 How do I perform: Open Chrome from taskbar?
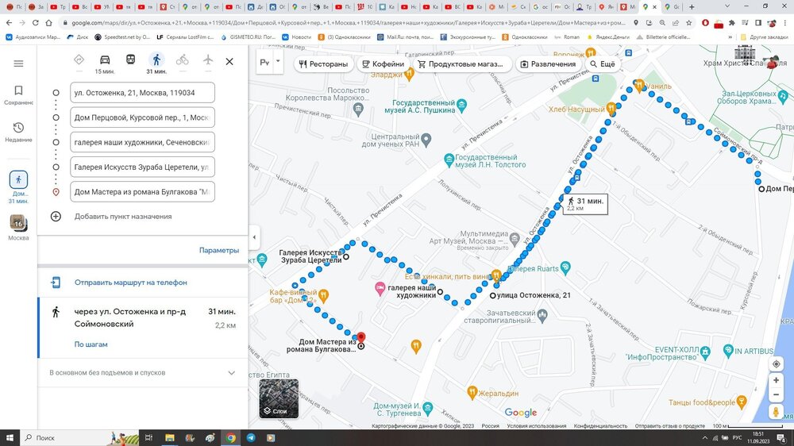pyautogui.click(x=230, y=438)
